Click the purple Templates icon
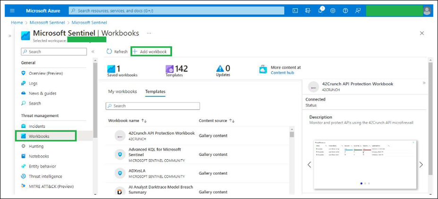 (170, 69)
